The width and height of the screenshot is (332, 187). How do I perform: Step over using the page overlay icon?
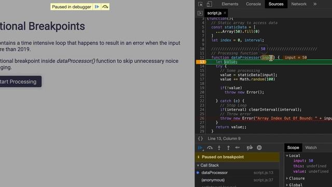click(105, 7)
